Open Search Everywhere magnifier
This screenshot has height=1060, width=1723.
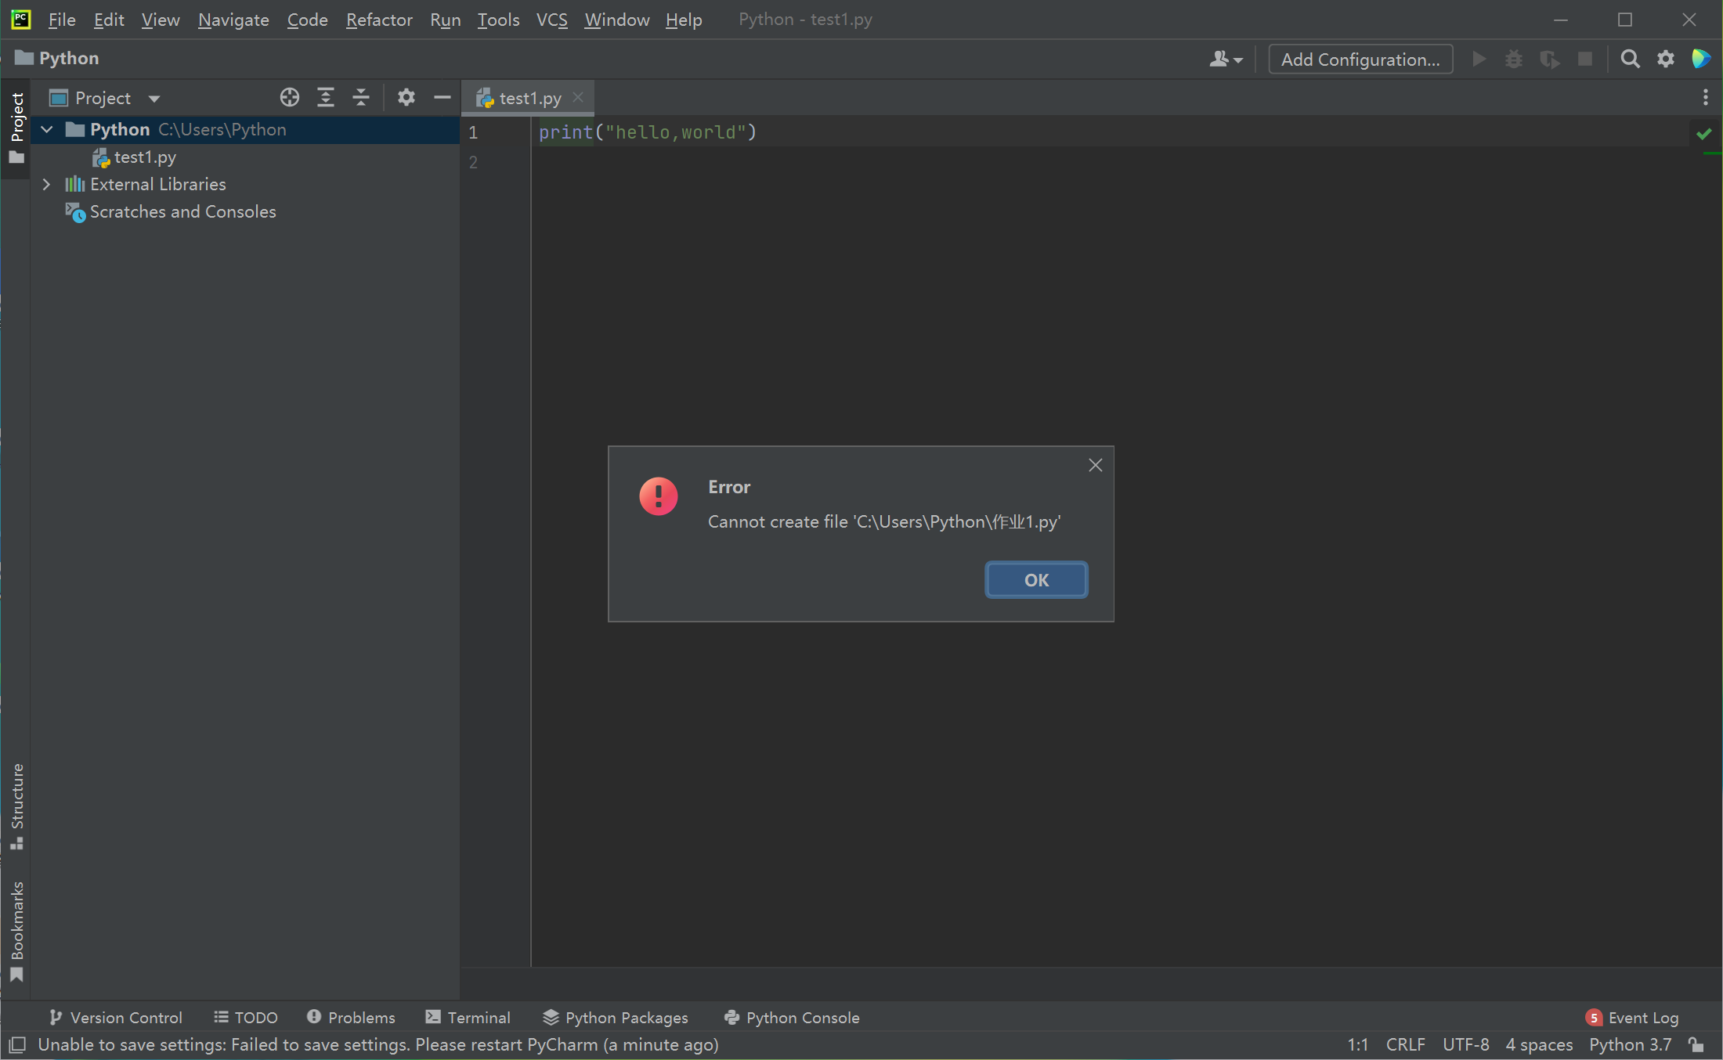(1630, 59)
